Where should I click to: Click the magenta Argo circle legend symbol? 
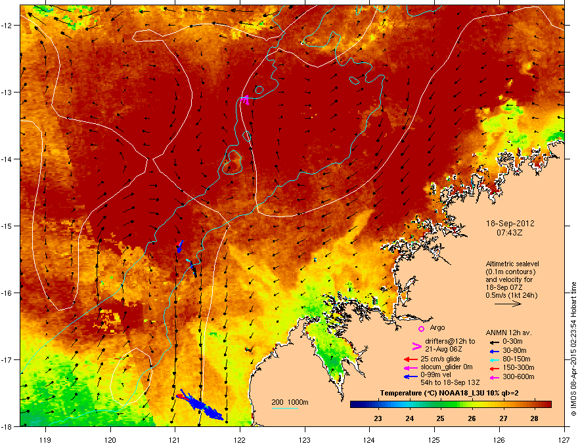click(421, 329)
